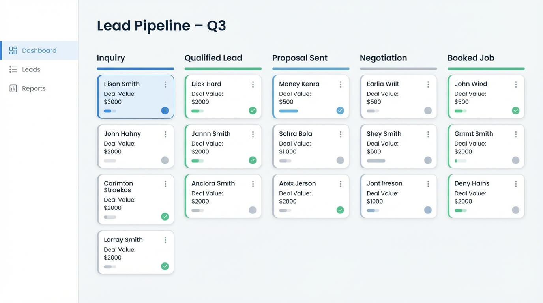Click the Dashboard grid icon in sidebar

tap(13, 50)
